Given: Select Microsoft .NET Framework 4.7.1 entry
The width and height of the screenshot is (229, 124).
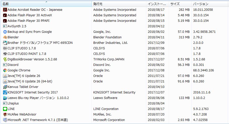Looking at the screenshot, I should (38, 120).
